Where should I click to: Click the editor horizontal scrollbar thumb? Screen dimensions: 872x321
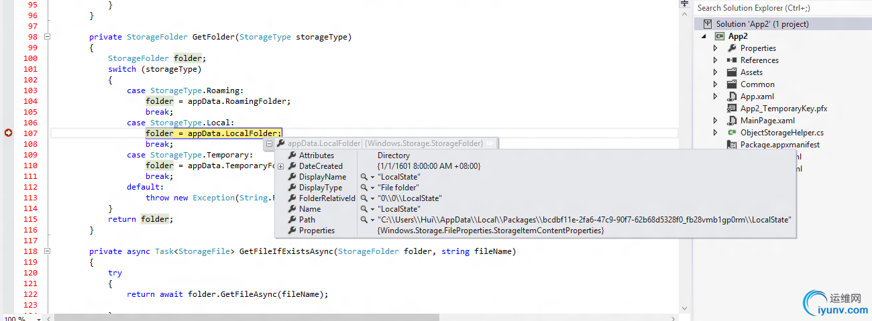point(247,317)
